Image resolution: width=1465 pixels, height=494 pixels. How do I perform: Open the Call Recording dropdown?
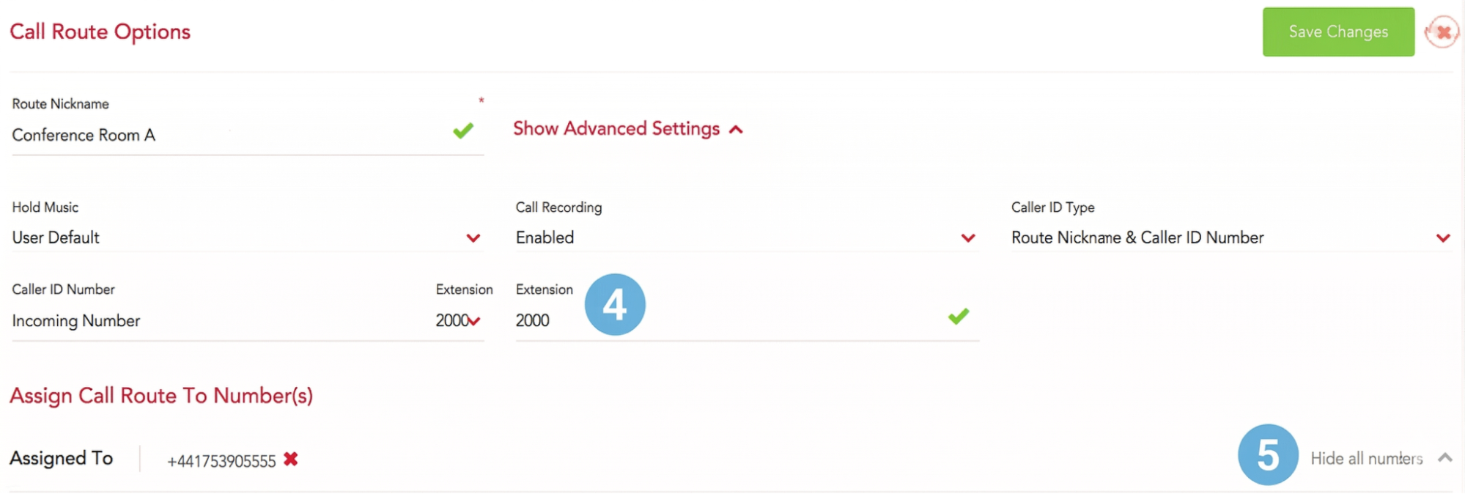(746, 237)
